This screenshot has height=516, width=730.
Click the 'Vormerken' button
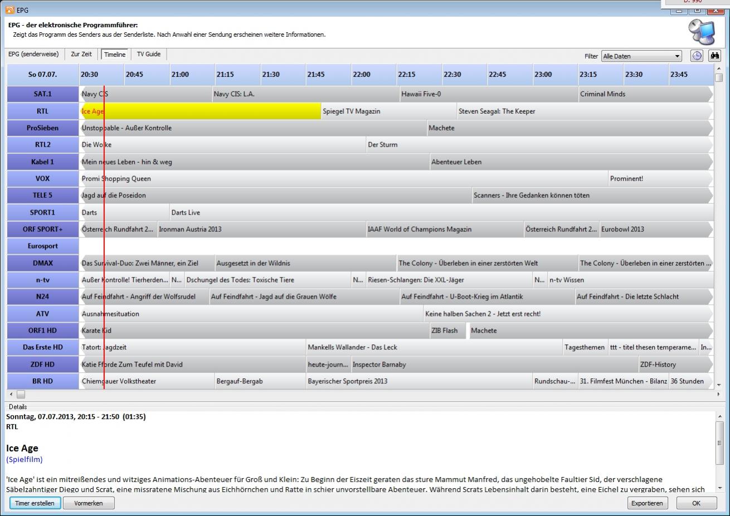(x=89, y=503)
